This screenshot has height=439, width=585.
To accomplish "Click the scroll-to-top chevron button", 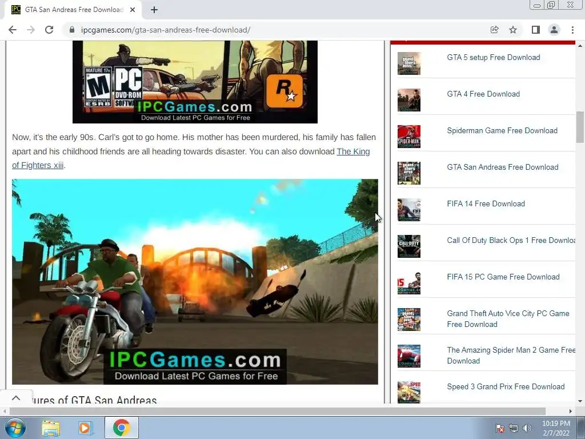I will [x=15, y=398].
